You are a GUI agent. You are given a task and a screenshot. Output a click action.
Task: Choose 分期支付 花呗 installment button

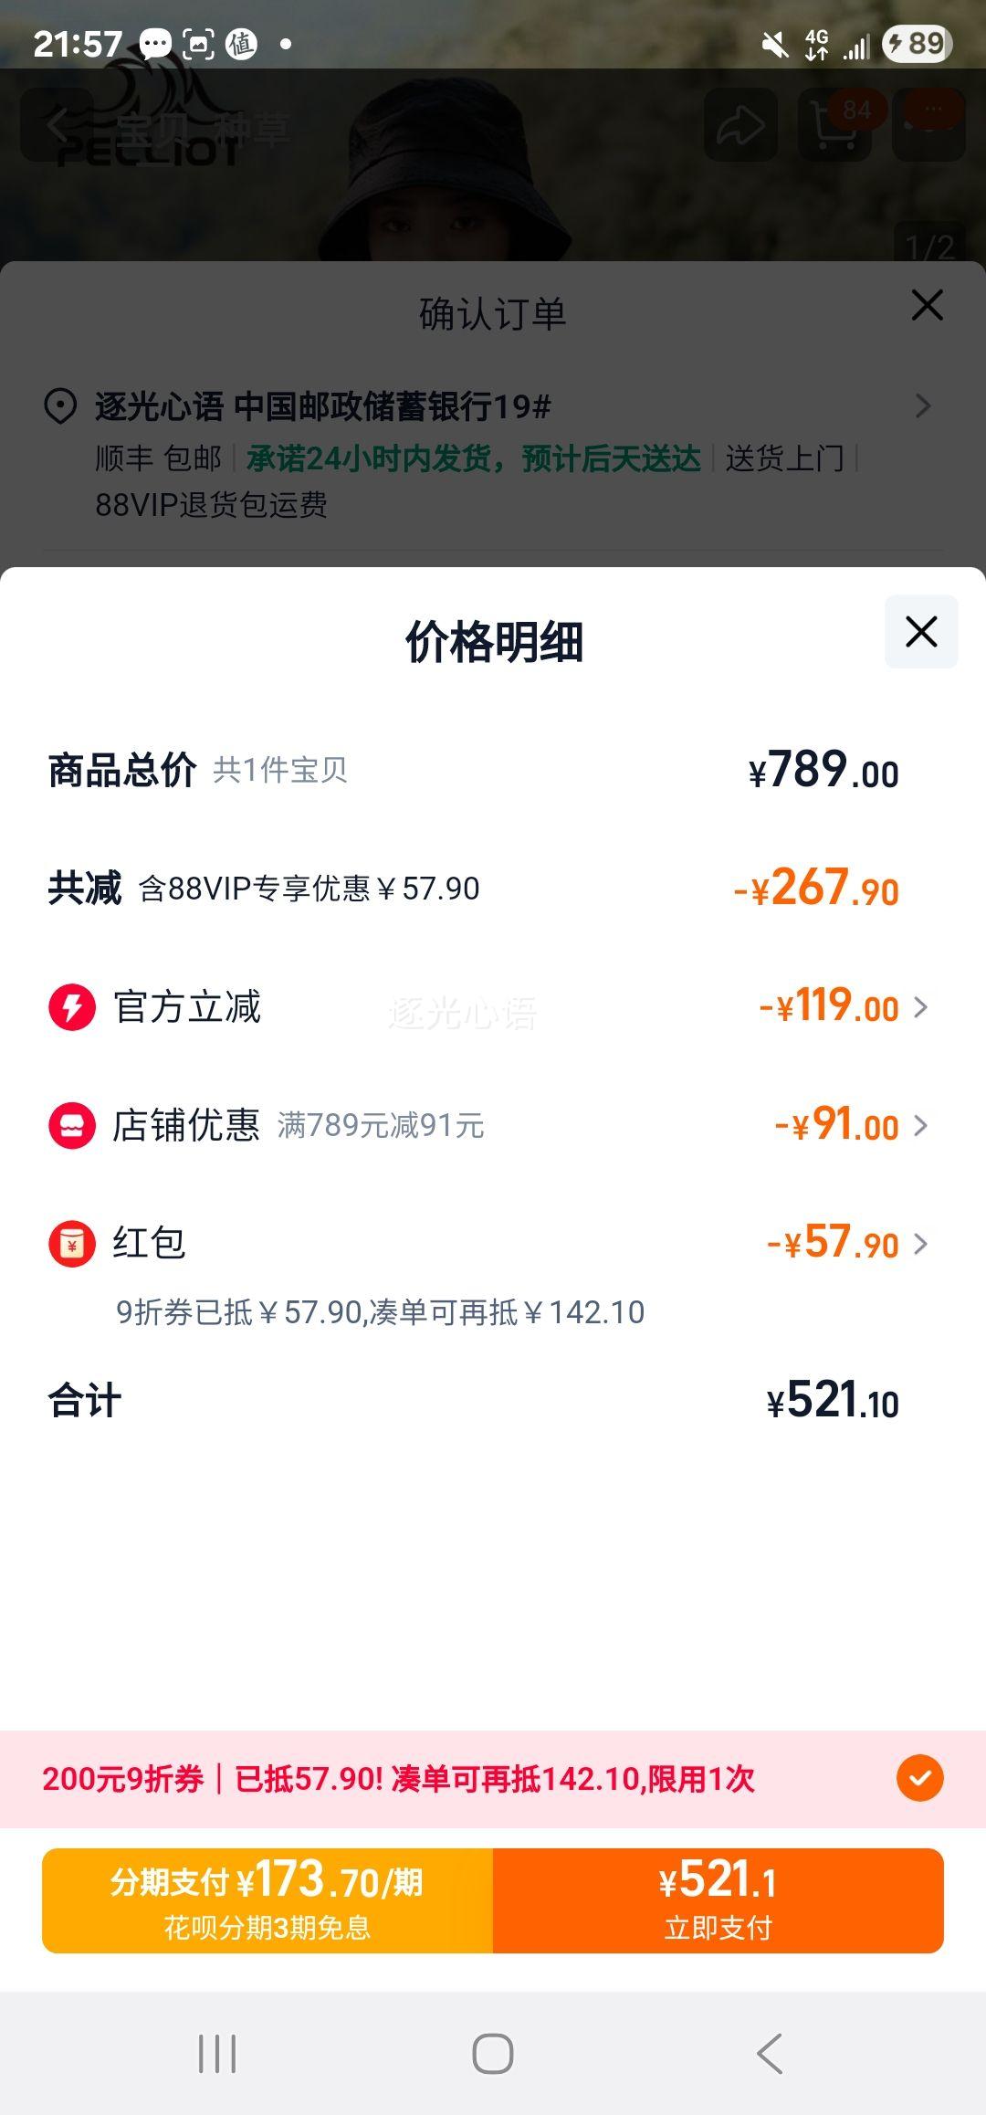pyautogui.click(x=267, y=1900)
